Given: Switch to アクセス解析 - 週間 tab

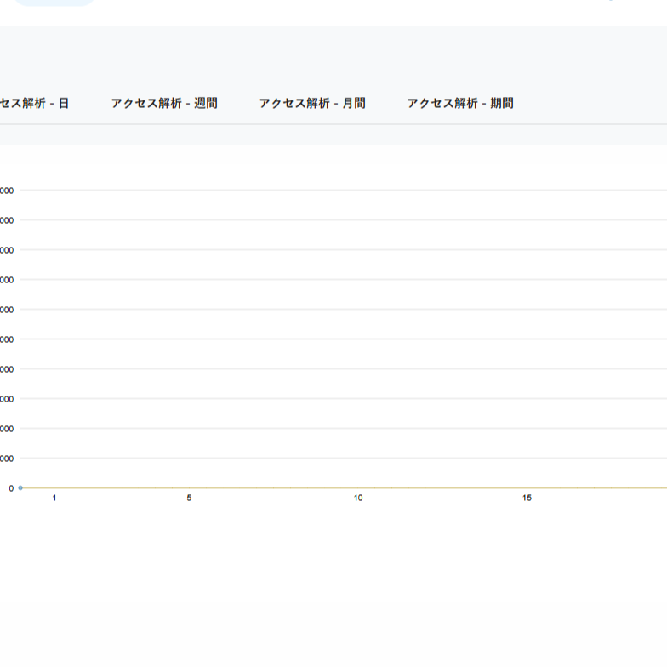Looking at the screenshot, I should [x=164, y=104].
